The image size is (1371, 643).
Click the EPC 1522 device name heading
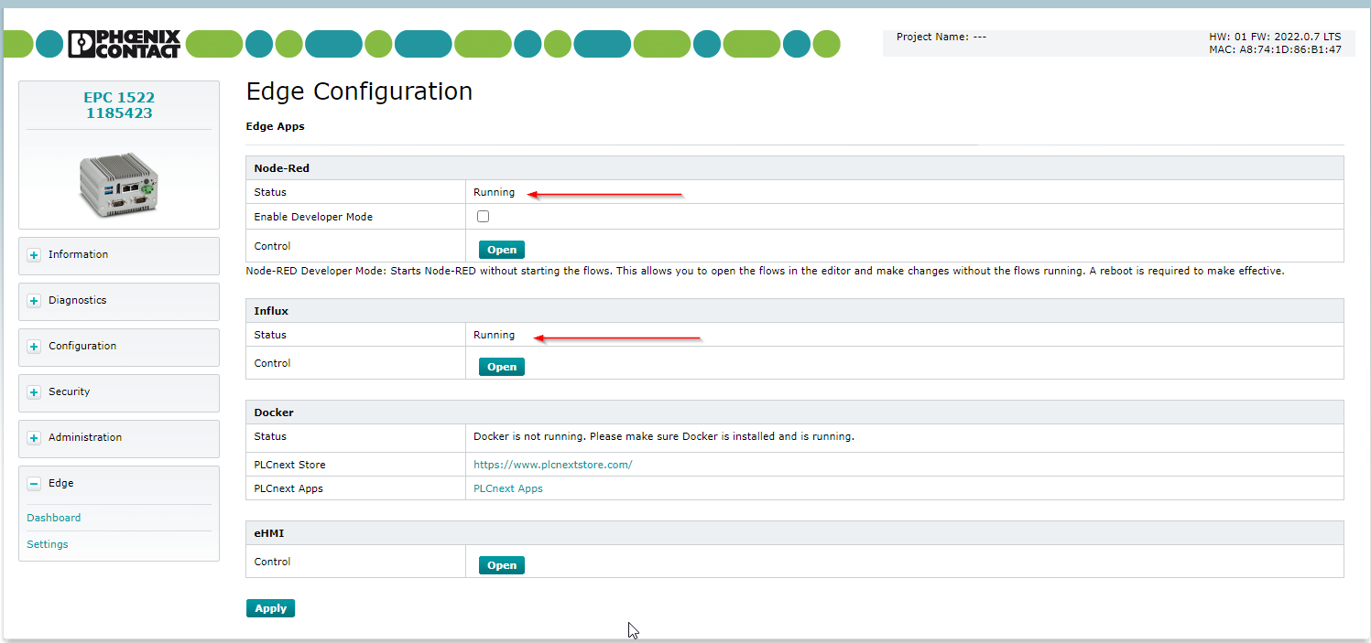pyautogui.click(x=119, y=97)
